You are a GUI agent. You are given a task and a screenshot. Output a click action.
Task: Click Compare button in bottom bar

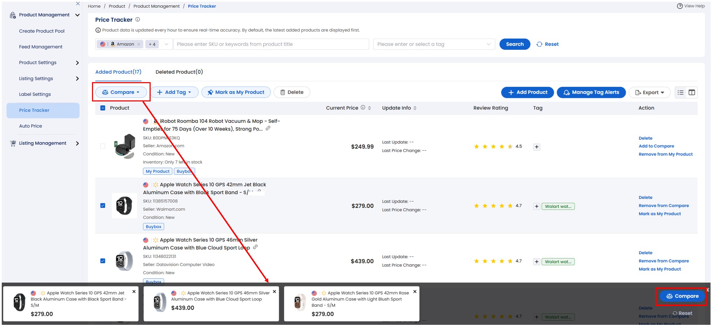pos(682,296)
